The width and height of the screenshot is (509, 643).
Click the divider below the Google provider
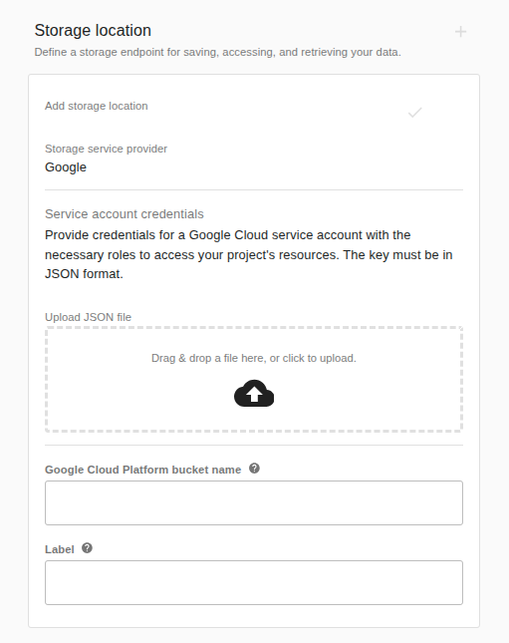[254, 189]
